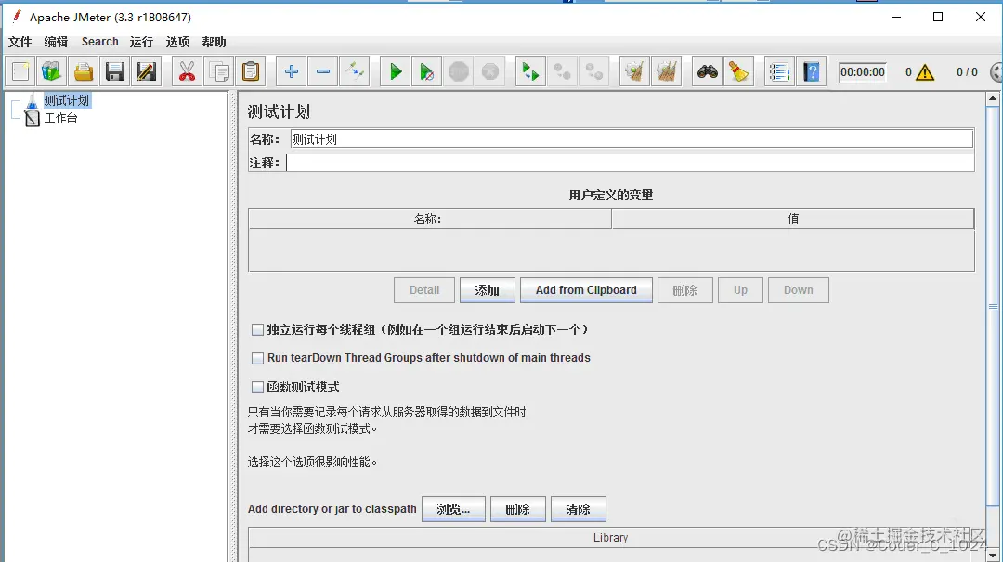Cut with the scissors icon
Viewport: 1003px width, 562px height.
187,71
